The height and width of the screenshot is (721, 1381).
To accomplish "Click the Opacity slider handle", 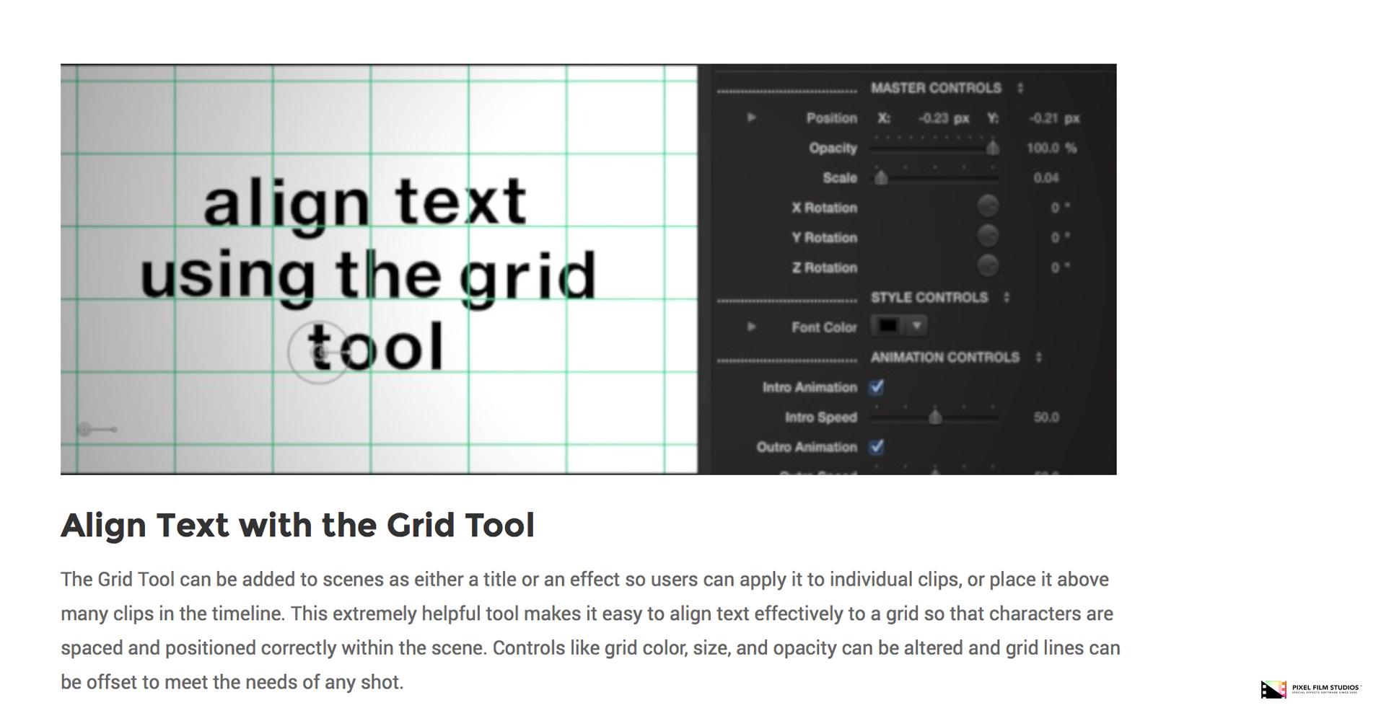I will [993, 148].
